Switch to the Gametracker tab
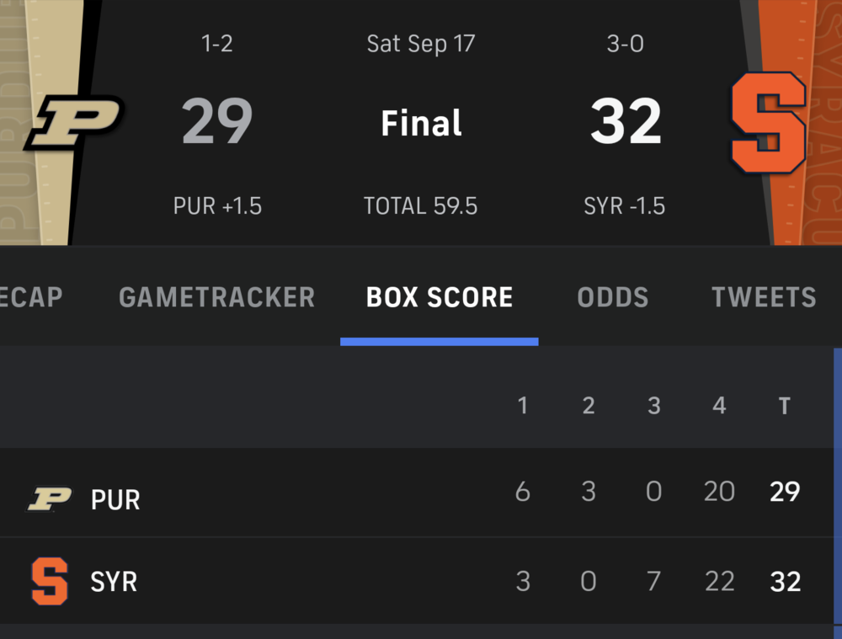The width and height of the screenshot is (842, 639). pyautogui.click(x=217, y=297)
